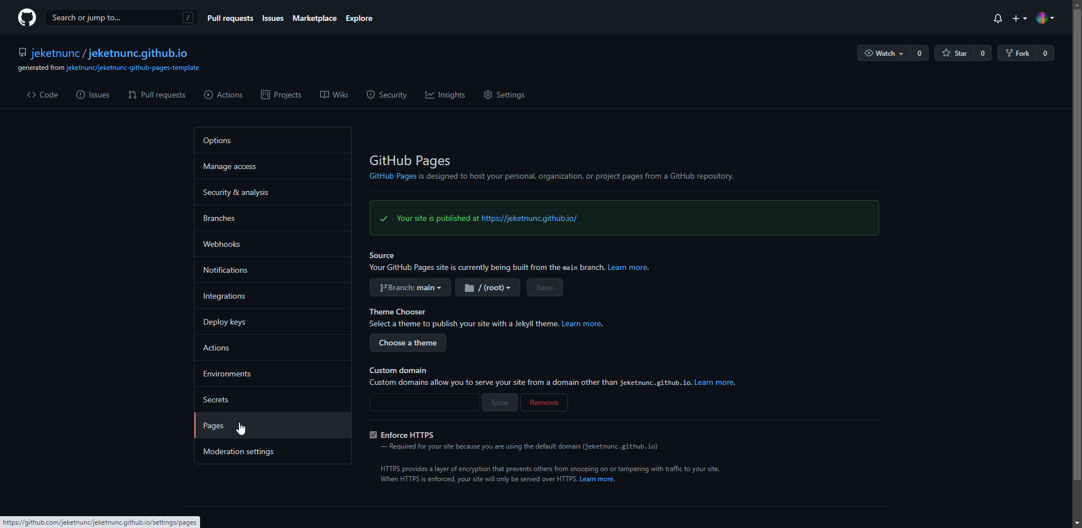
Task: Open the plus create-new menu
Action: [1019, 18]
